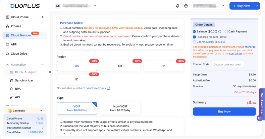Select the Cash Payment radio option
Image resolution: width=265 pixels, height=139 pixels.
pyautogui.click(x=226, y=31)
